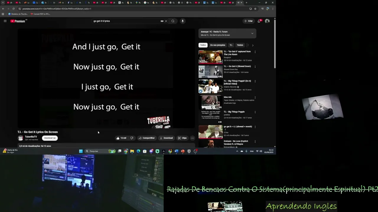This screenshot has height=212, width=378.
Task: Open the YouTube guide hamburger menu
Action: coord(5,21)
